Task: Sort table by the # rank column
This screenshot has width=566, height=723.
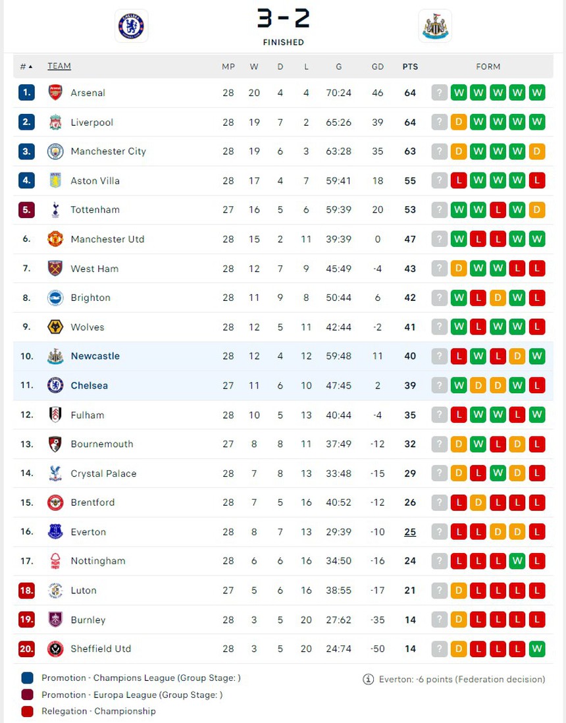Action: (x=26, y=67)
